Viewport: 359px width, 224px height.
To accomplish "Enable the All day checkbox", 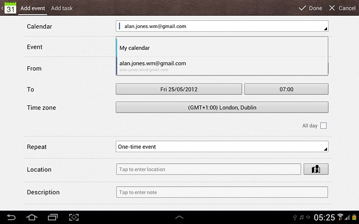I will [x=323, y=126].
